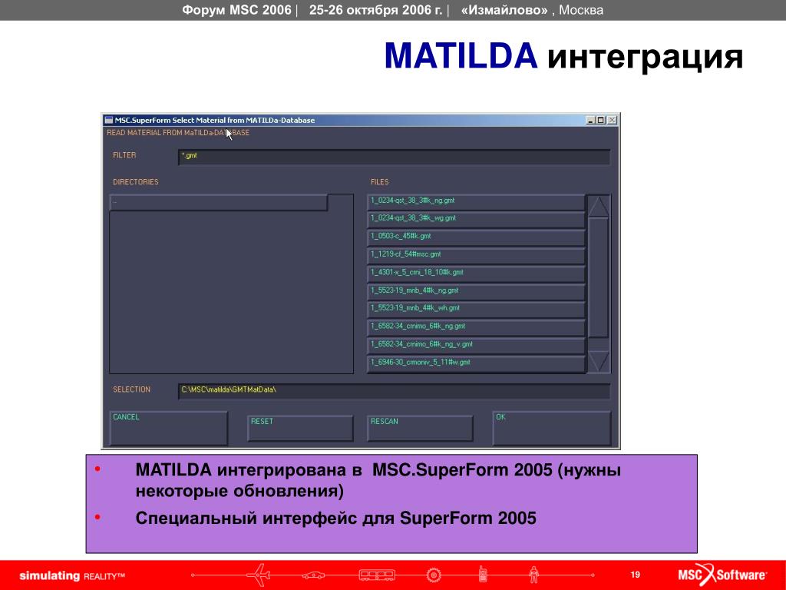Click the files list scroll-up arrow

click(x=599, y=206)
